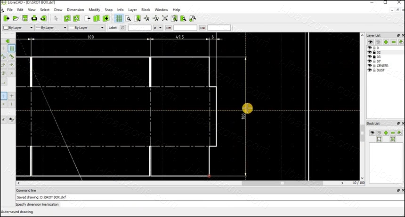The image size is (405, 217).
Task: Click Set Relative Zero button
Action: [4, 119]
